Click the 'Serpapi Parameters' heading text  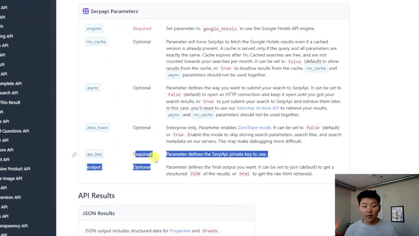pyautogui.click(x=114, y=11)
